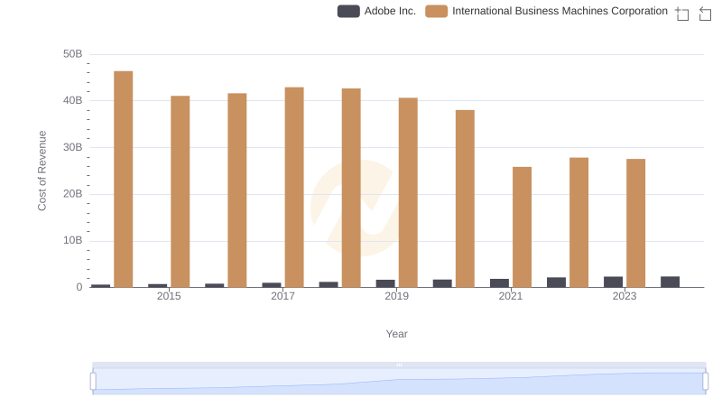Click the IBM bar for 2019
This screenshot has width=722, height=416.
click(408, 192)
